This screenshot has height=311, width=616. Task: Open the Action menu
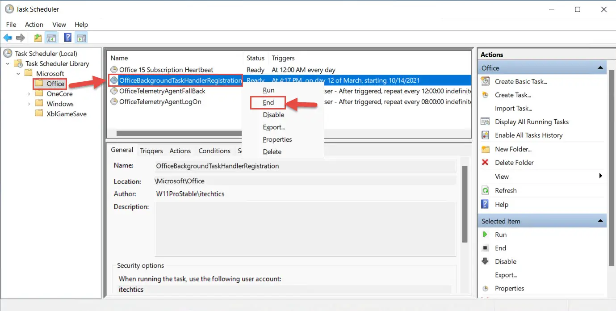pyautogui.click(x=34, y=25)
